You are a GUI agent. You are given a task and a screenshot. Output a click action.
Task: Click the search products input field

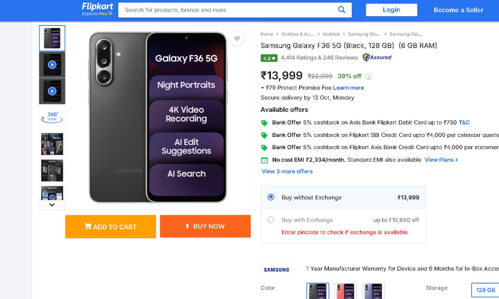click(229, 10)
